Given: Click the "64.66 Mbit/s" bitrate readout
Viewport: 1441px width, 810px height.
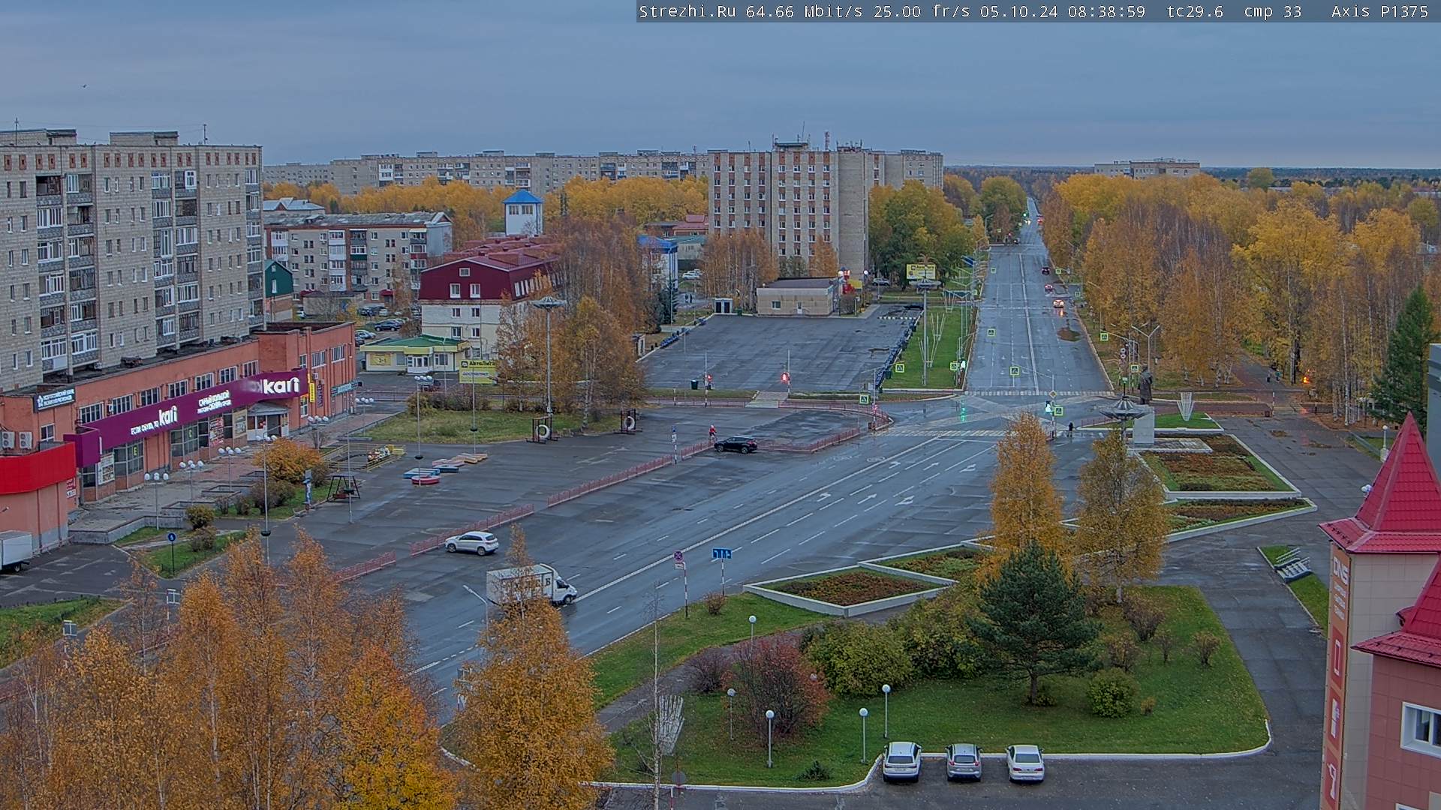Looking at the screenshot, I should point(803,11).
